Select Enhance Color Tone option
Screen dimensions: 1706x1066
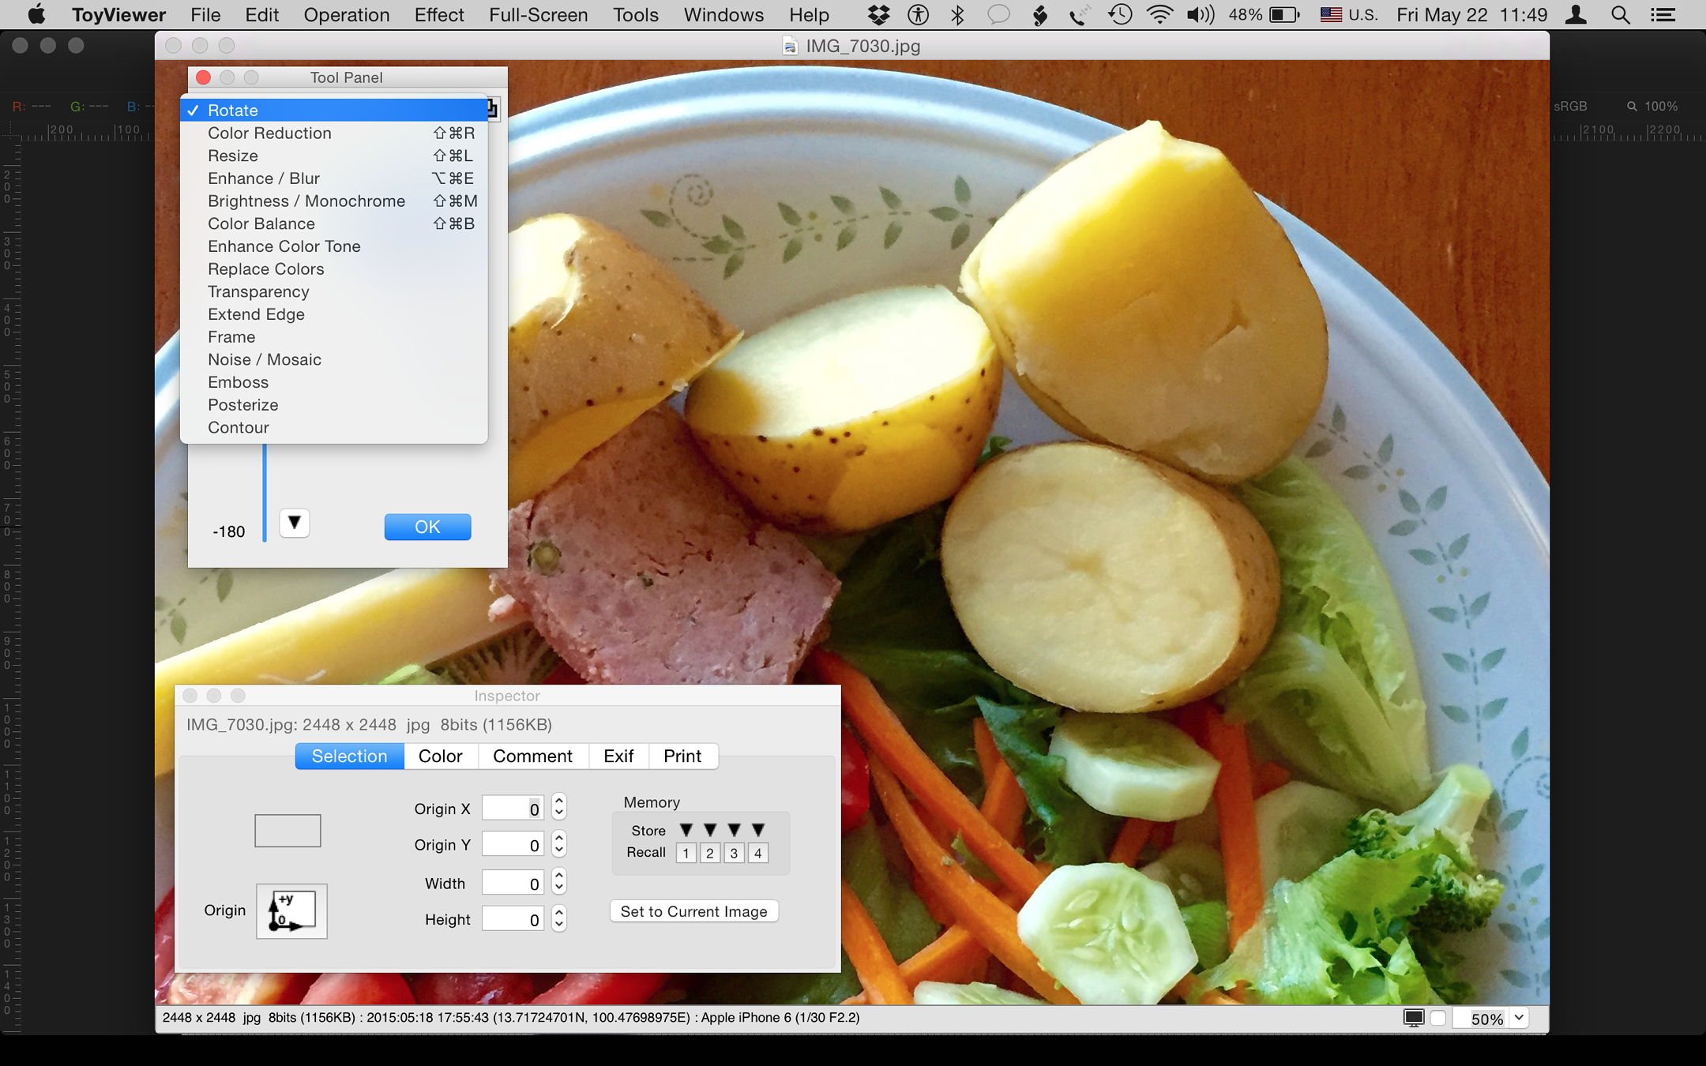pyautogui.click(x=284, y=246)
